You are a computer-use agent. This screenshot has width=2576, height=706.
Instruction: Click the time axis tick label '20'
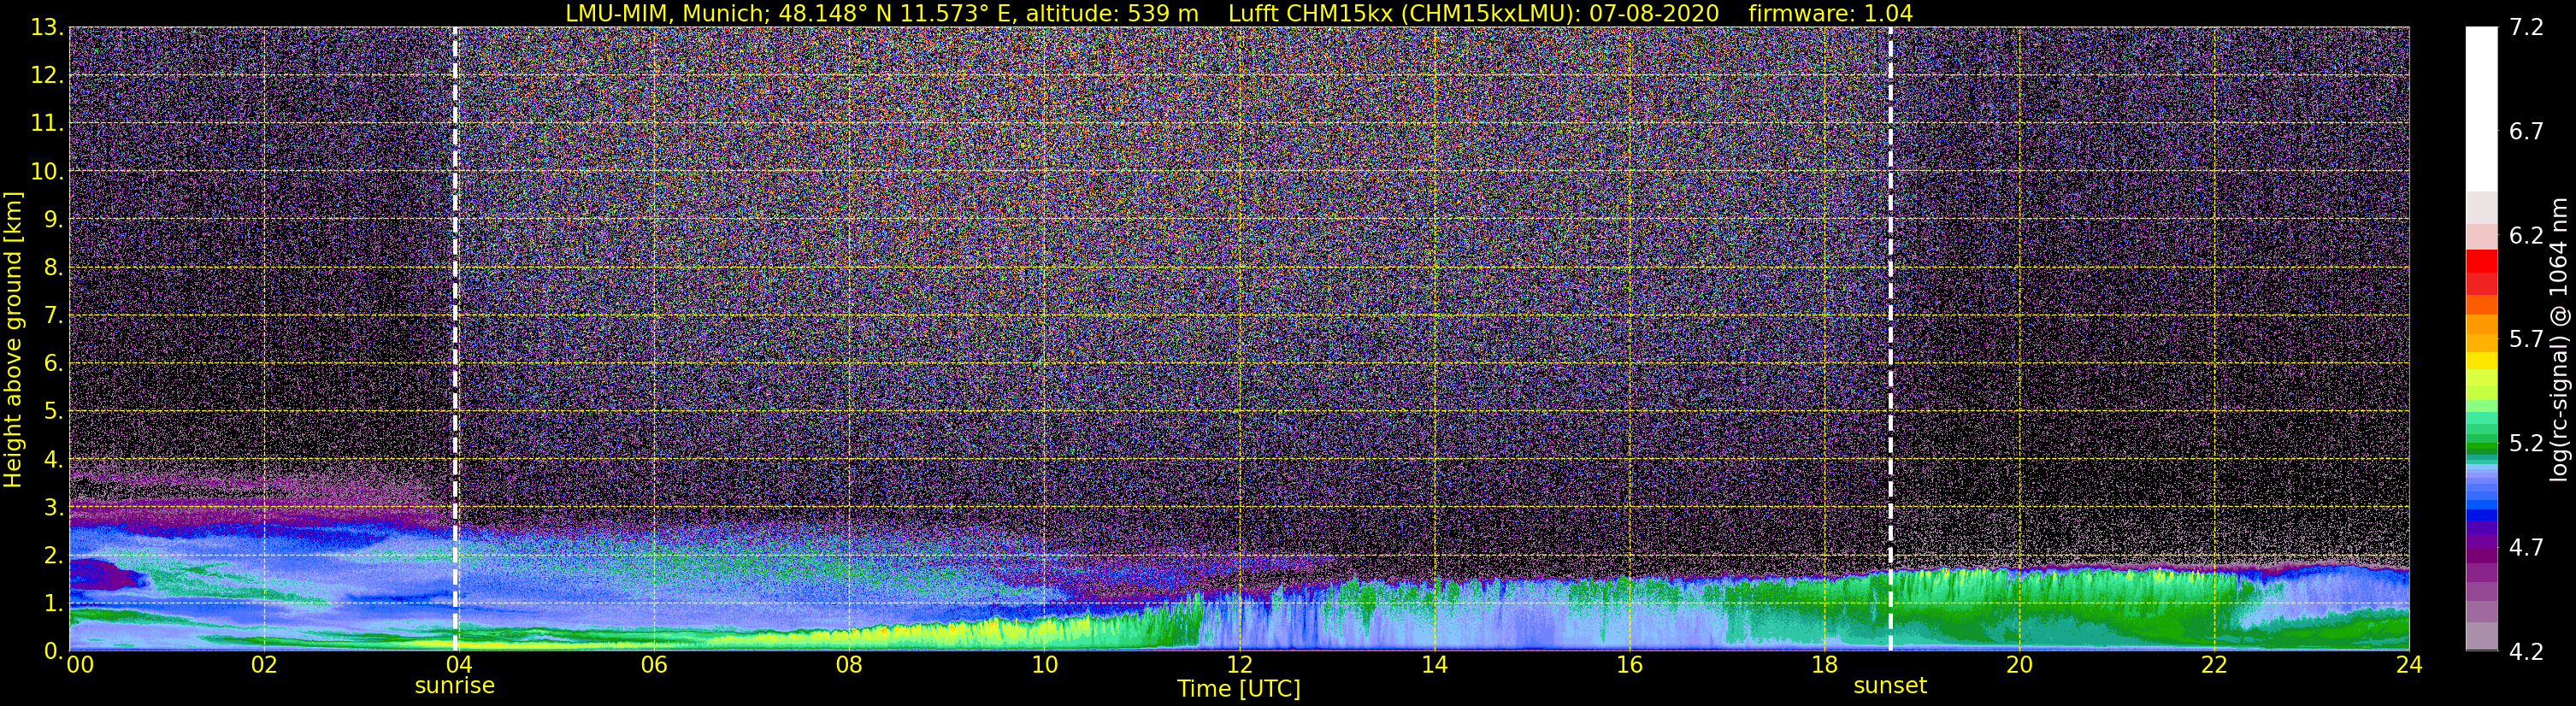[2019, 665]
